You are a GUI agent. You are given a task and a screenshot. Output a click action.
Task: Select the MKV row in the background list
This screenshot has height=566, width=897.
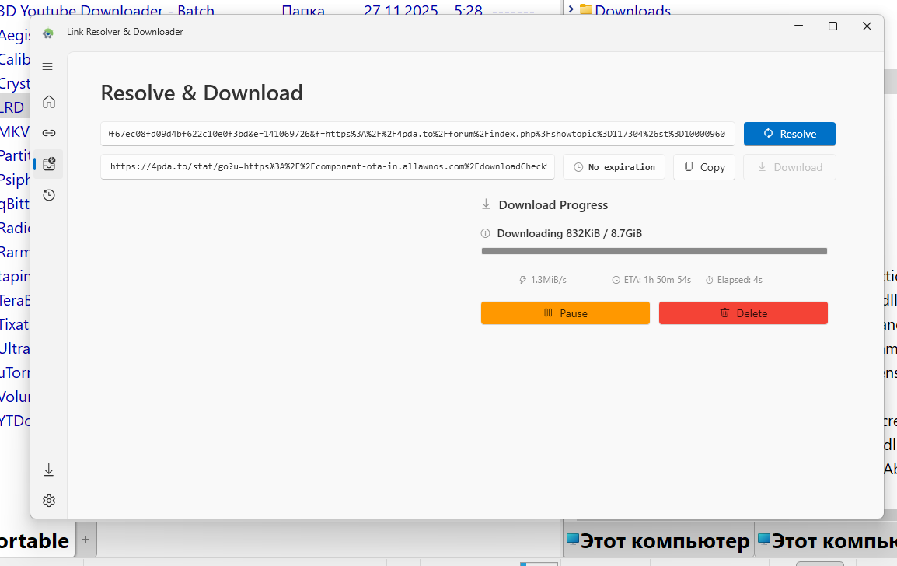point(15,131)
